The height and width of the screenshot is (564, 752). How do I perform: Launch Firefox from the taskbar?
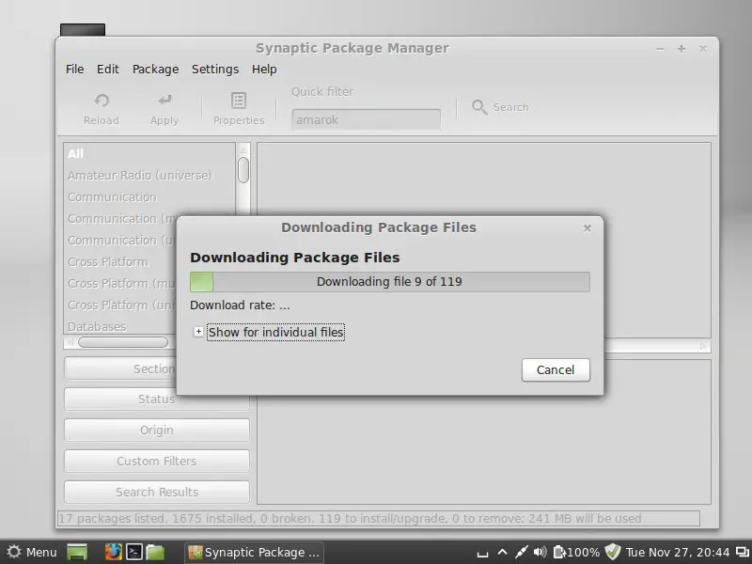tap(114, 552)
